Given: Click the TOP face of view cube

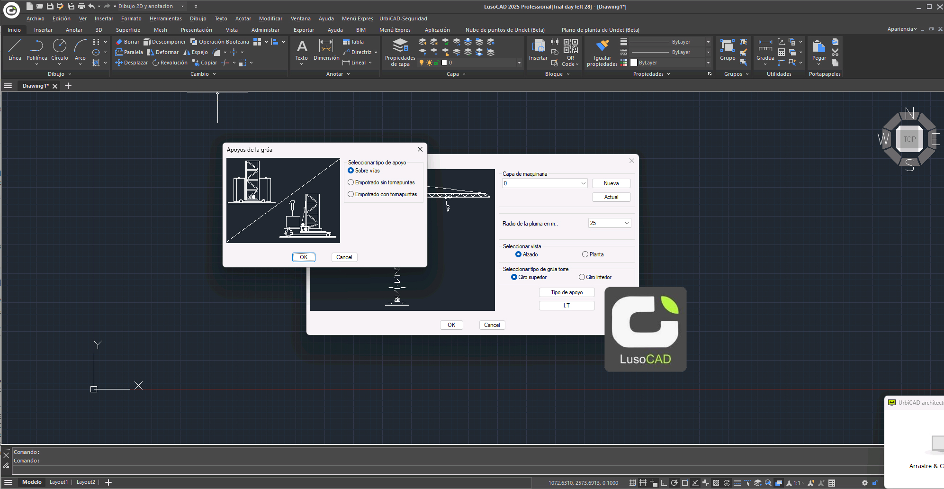Looking at the screenshot, I should click(909, 139).
